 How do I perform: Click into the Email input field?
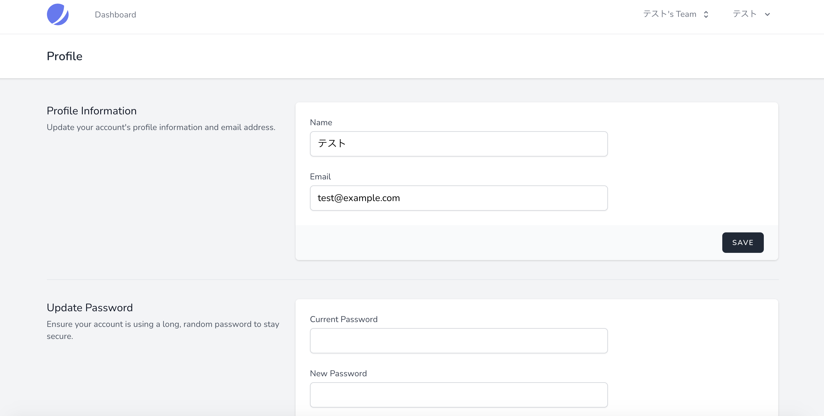(458, 198)
